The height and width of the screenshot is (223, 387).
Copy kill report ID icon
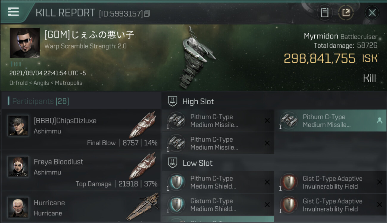click(x=147, y=13)
